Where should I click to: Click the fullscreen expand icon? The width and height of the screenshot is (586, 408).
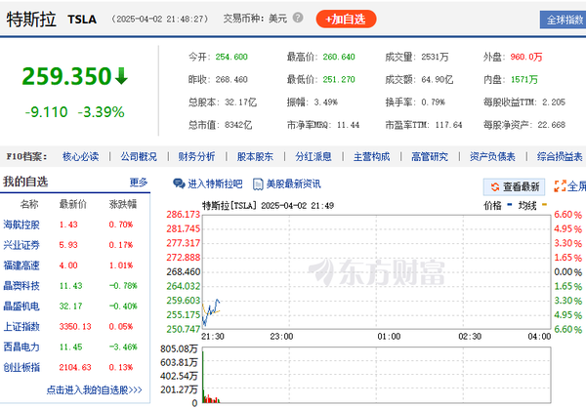coord(560,186)
